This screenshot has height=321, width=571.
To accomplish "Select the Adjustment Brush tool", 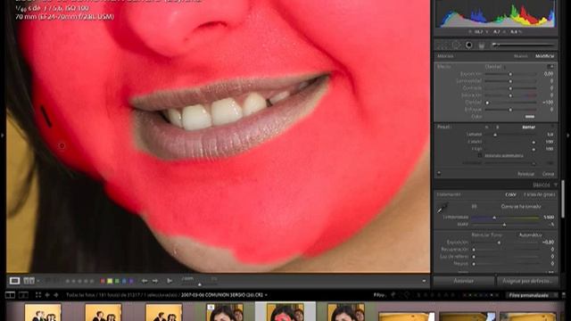I will coord(523,45).
